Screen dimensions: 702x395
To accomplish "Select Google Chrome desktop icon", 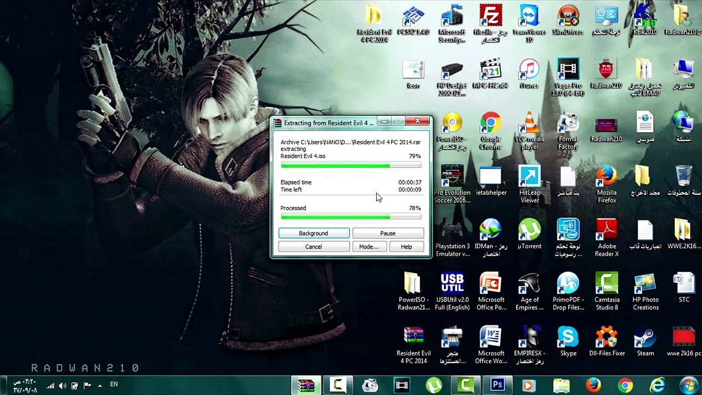I will tap(490, 132).
